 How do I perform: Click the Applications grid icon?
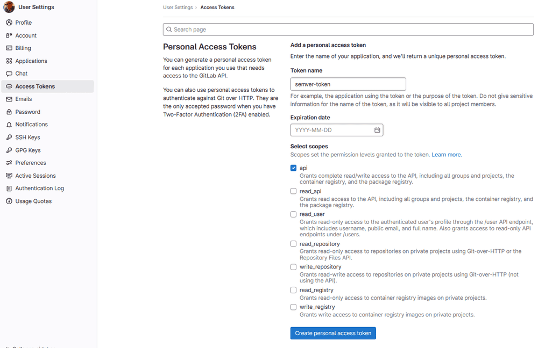coord(9,61)
